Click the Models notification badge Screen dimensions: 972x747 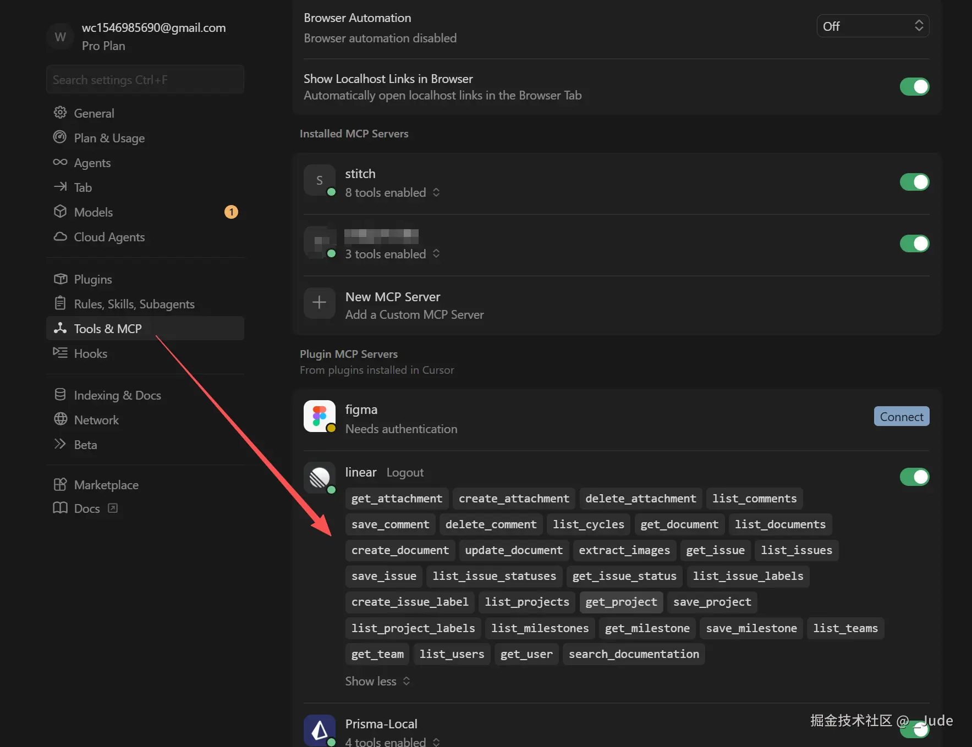(232, 212)
